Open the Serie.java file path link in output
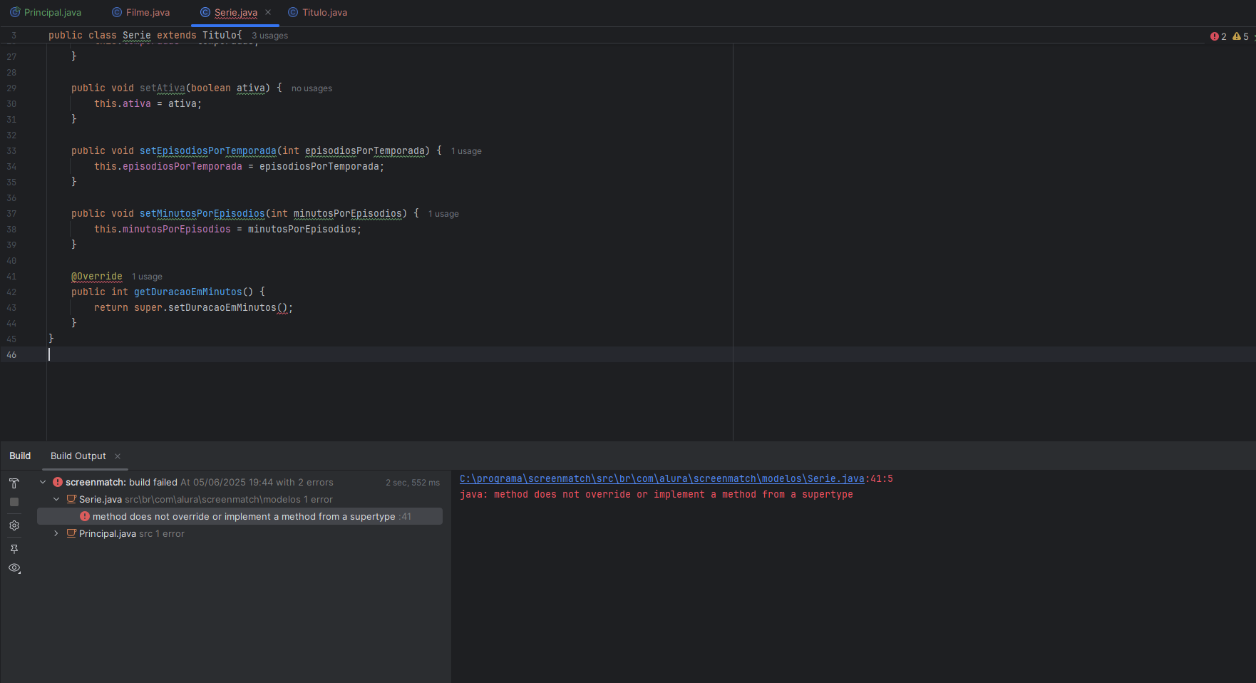Screen dimensions: 1256x683 coord(662,479)
